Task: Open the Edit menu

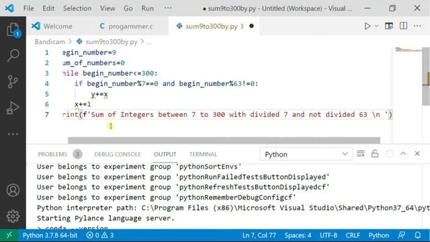Action: tap(48, 8)
